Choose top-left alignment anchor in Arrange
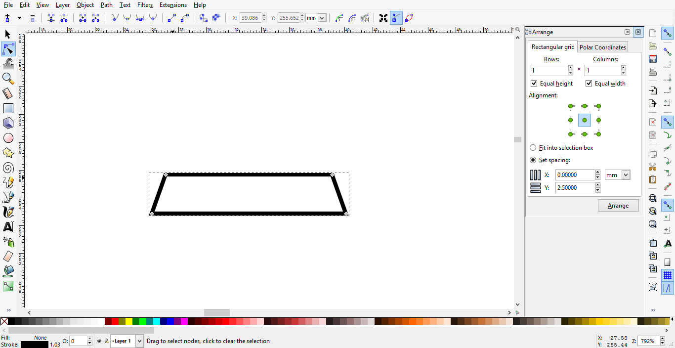Screen dimensions: 675x348 (571, 106)
